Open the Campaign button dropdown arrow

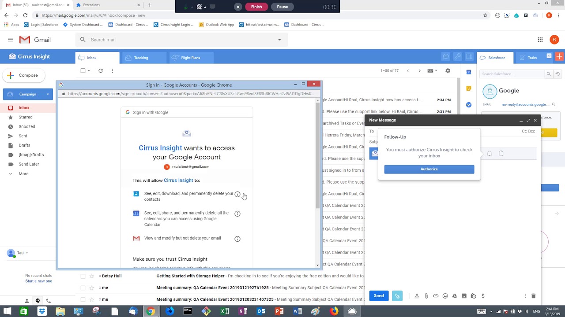48,94
